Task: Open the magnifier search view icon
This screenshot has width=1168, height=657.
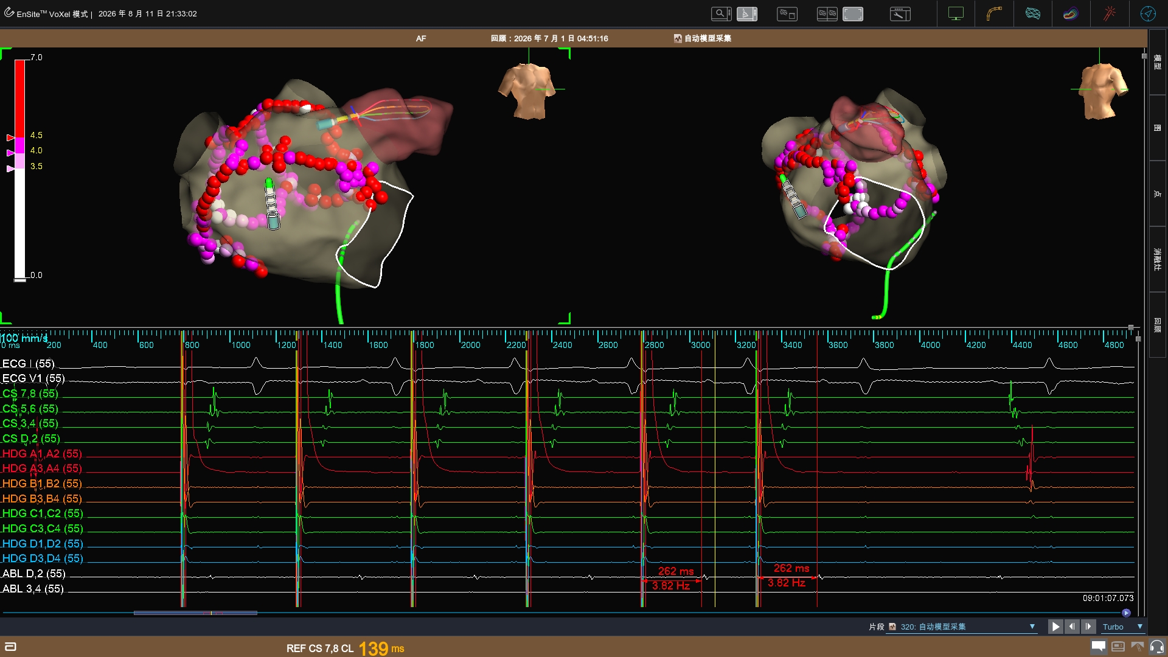Action: [721, 13]
